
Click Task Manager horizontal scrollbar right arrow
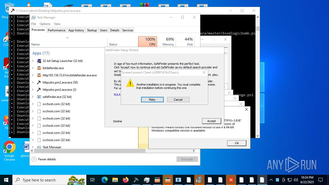(x=194, y=151)
